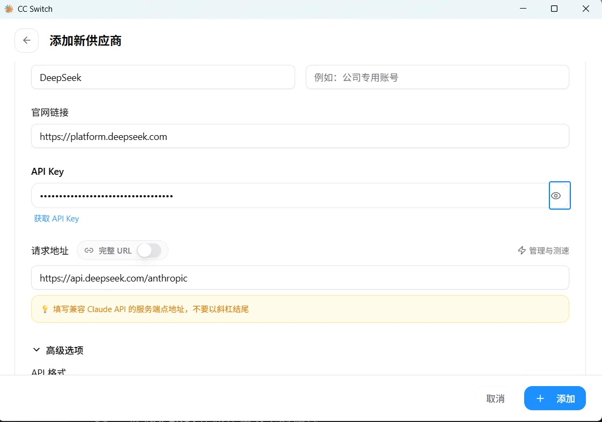
Task: Click the CC Switch app icon
Action: pyautogui.click(x=9, y=9)
